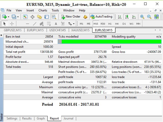The width and height of the screenshot is (163, 122).
Task: Open the Insert menu
Action: [x=30, y=10]
